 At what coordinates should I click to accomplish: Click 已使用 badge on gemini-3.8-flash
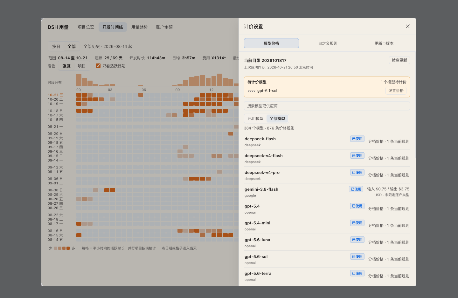click(x=356, y=189)
